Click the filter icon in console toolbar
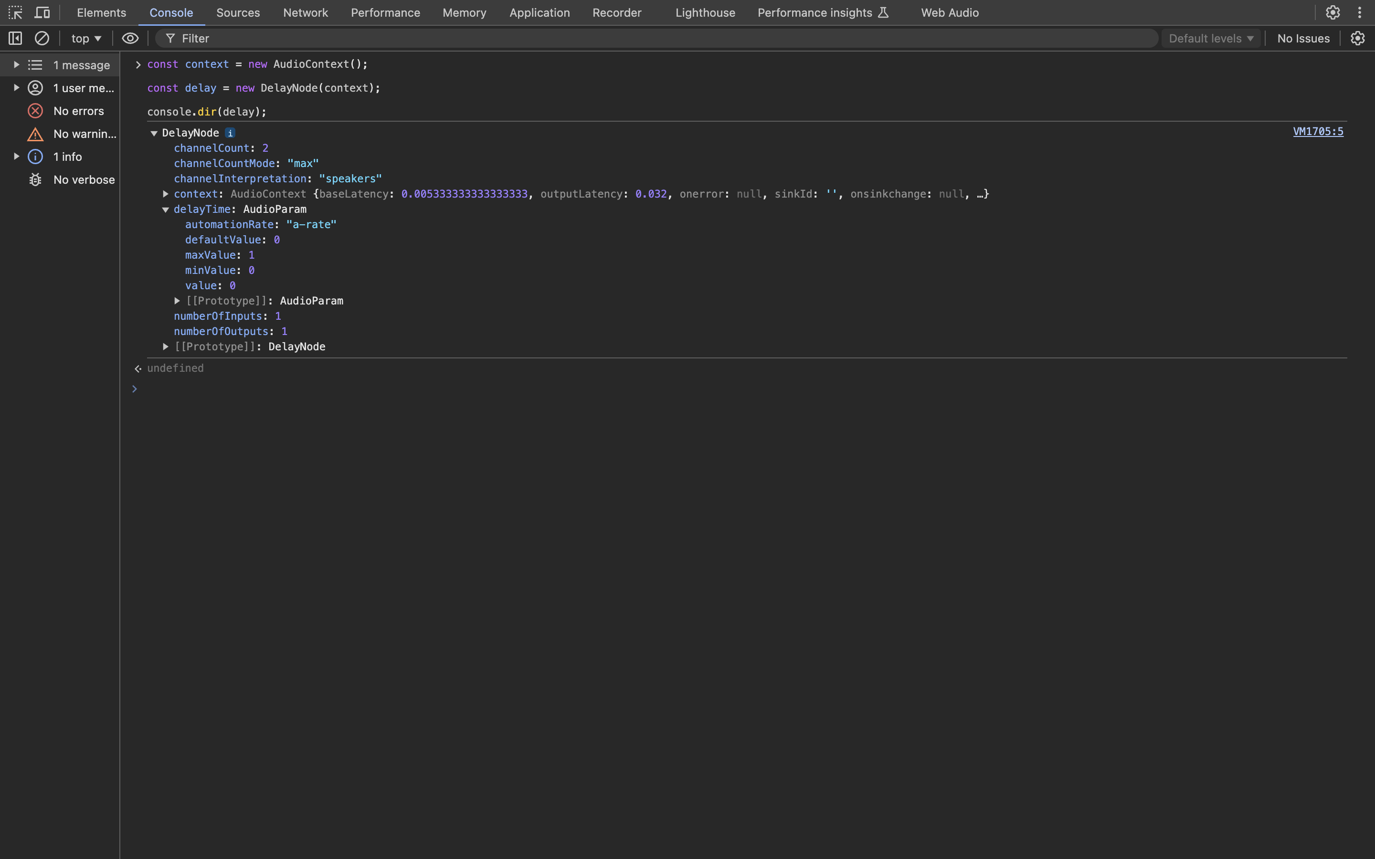The image size is (1375, 859). point(168,39)
